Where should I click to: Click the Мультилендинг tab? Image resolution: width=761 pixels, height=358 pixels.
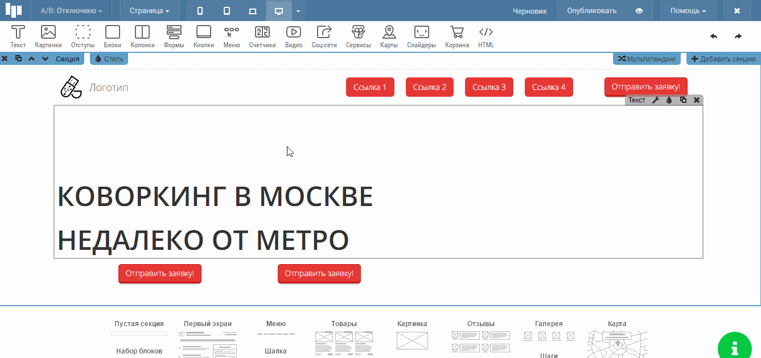(647, 59)
